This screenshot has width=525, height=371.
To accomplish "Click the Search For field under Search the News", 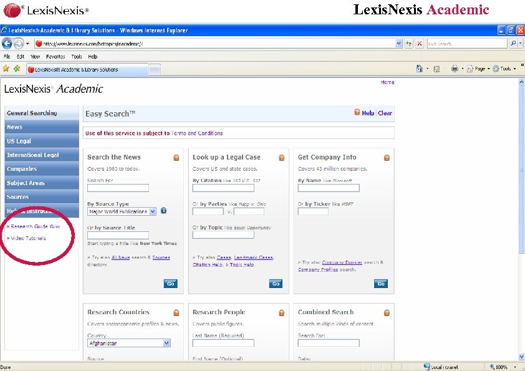I will click(x=118, y=188).
